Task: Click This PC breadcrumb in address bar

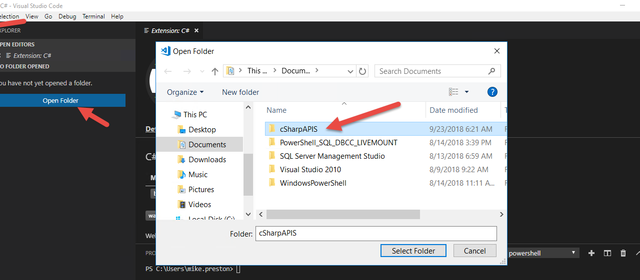Action: pos(257,71)
